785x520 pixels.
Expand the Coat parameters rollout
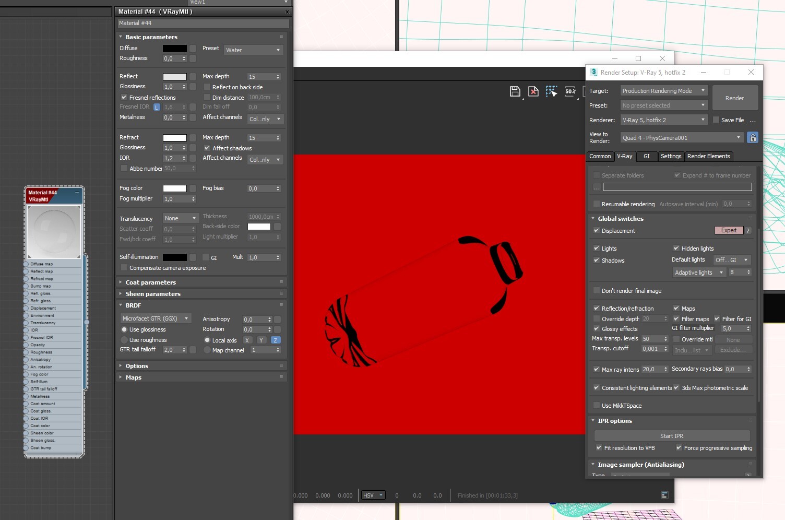click(151, 282)
